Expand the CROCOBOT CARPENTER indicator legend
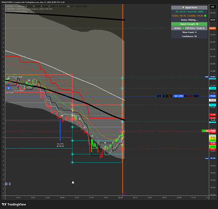Image resolution: width=218 pixels, height=209 pixels. pyautogui.click(x=29, y=9)
